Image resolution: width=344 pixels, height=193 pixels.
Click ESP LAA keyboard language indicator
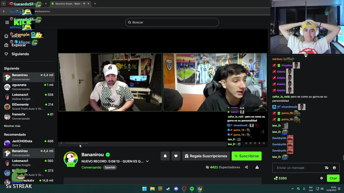pos(311,189)
